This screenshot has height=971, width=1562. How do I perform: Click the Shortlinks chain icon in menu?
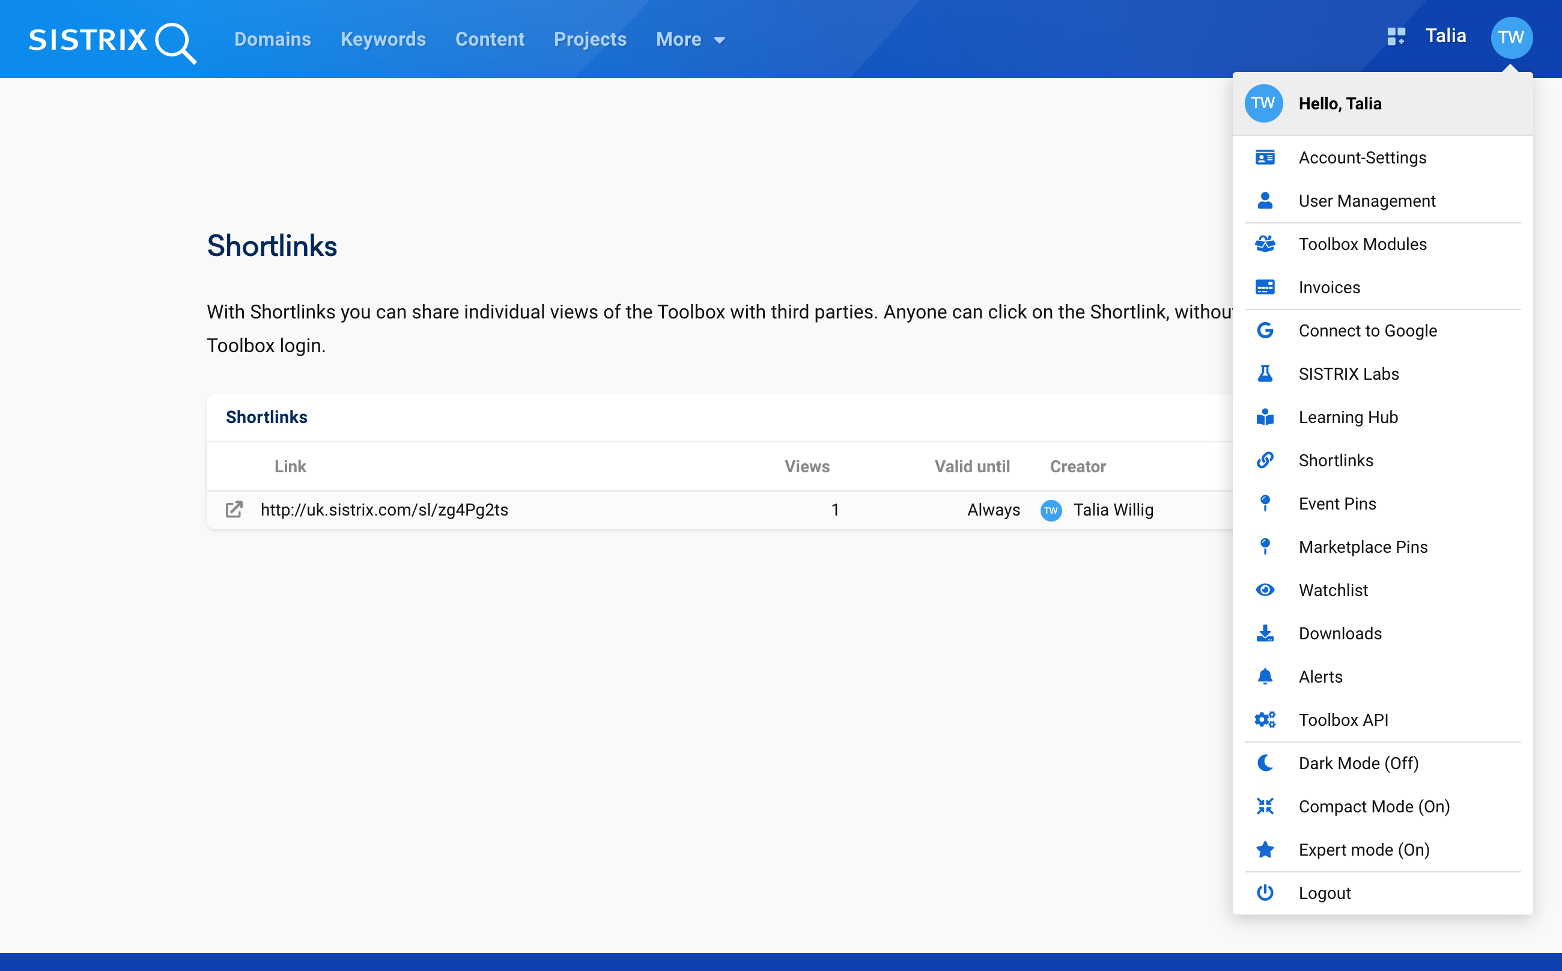point(1264,460)
